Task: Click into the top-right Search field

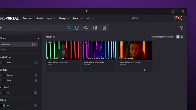Action: point(151,18)
